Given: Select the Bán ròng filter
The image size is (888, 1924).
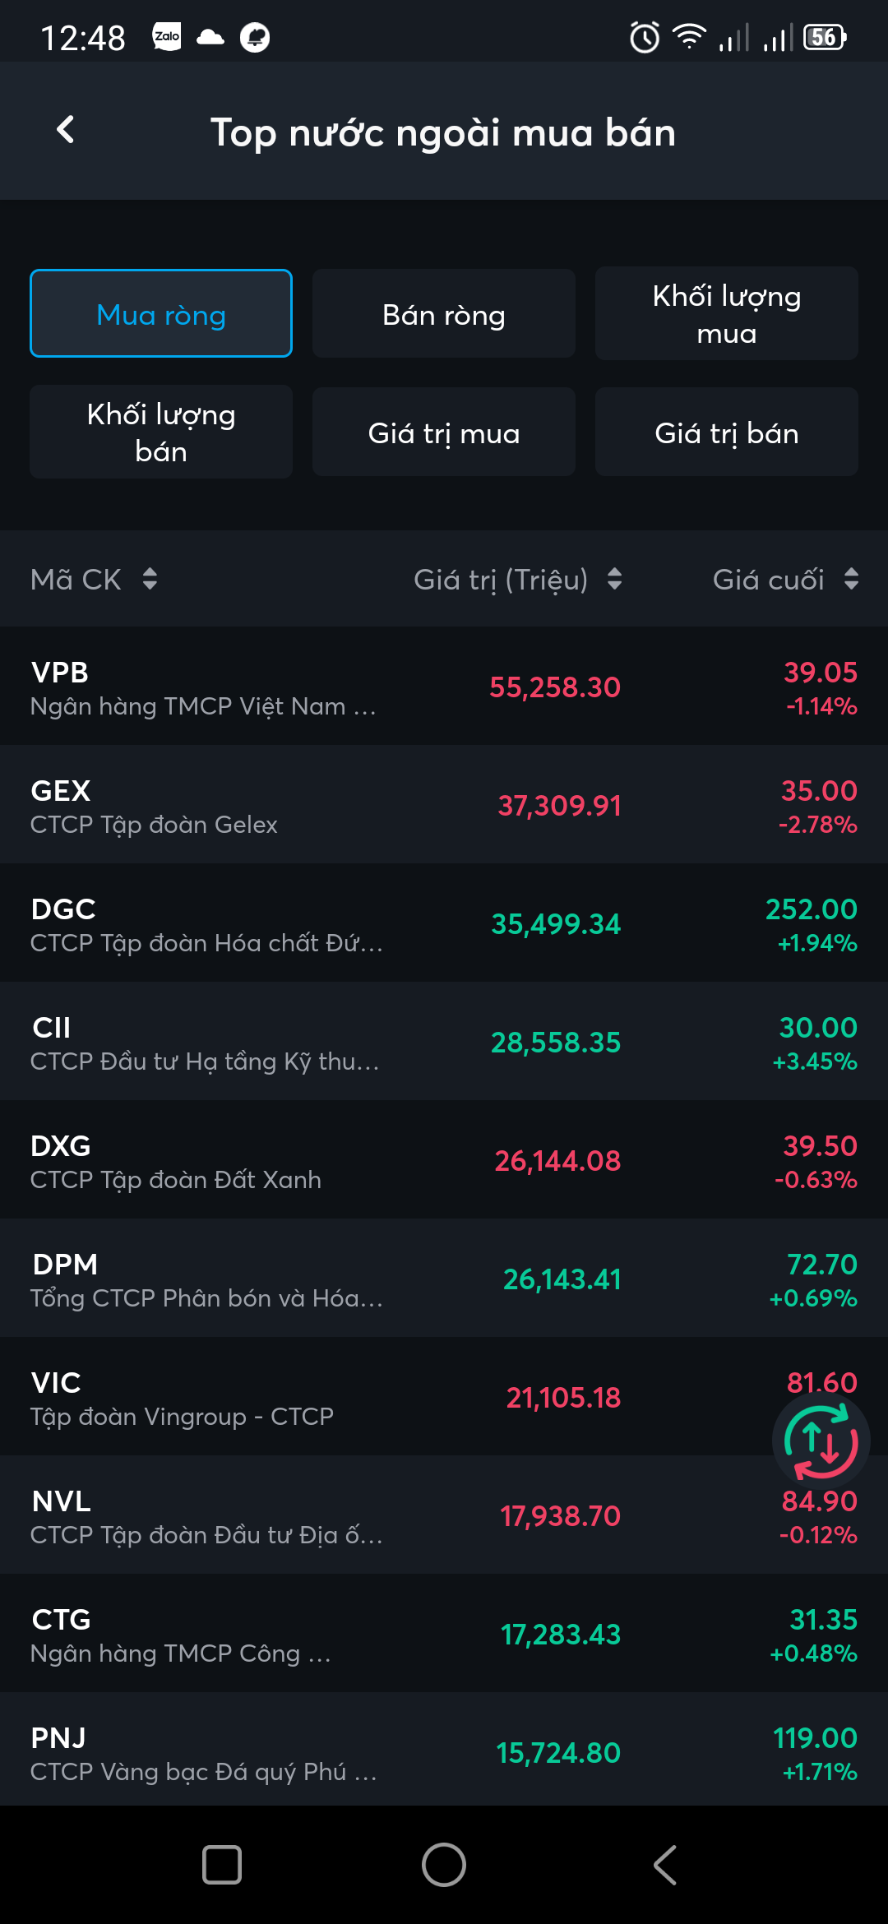Looking at the screenshot, I should tap(444, 313).
